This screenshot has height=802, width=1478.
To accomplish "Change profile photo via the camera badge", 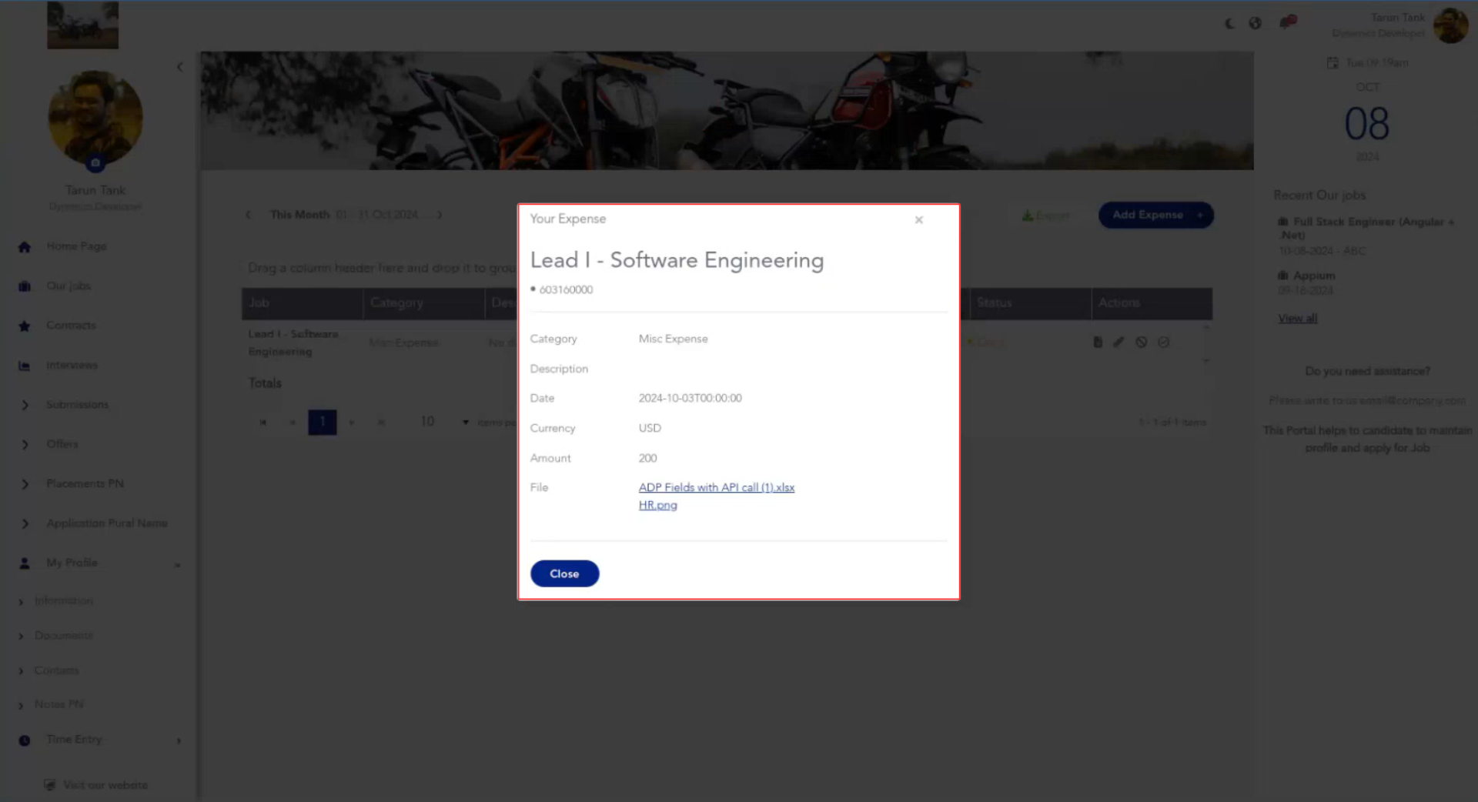I will pyautogui.click(x=95, y=163).
